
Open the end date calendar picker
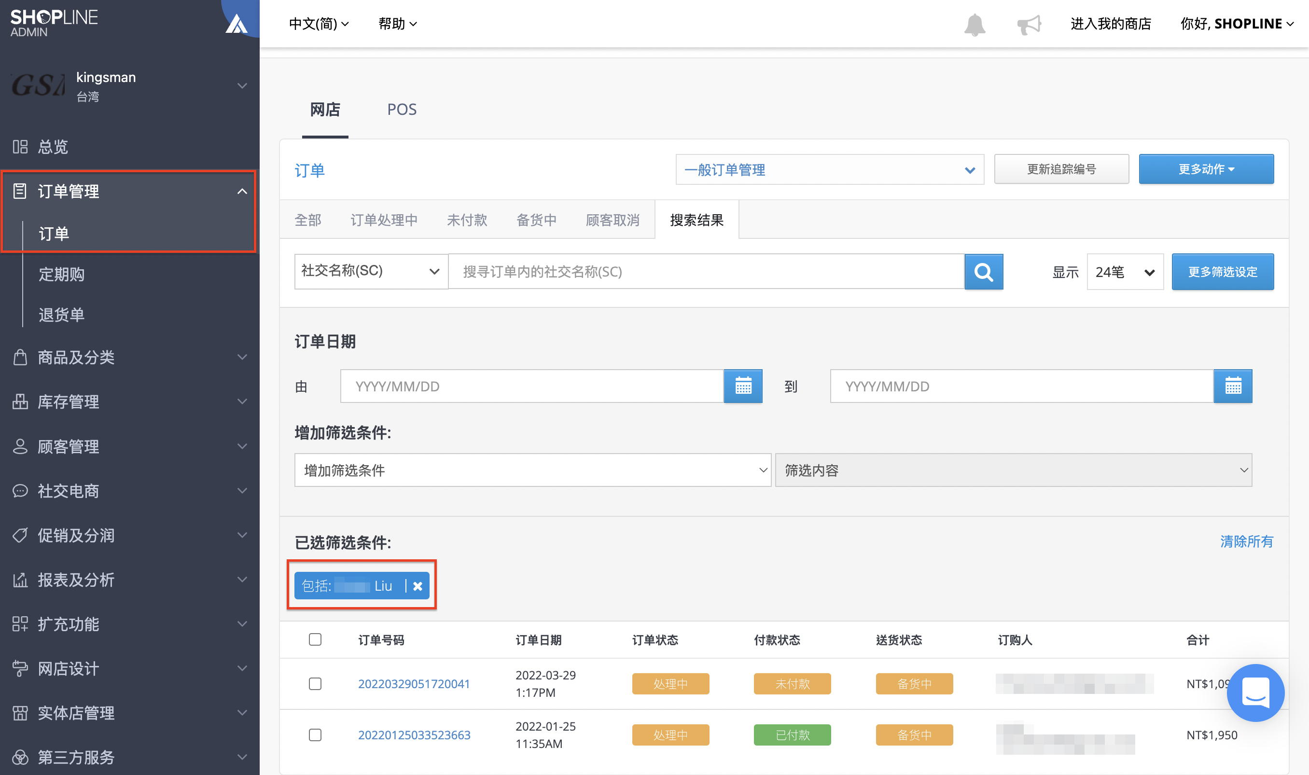click(1233, 387)
